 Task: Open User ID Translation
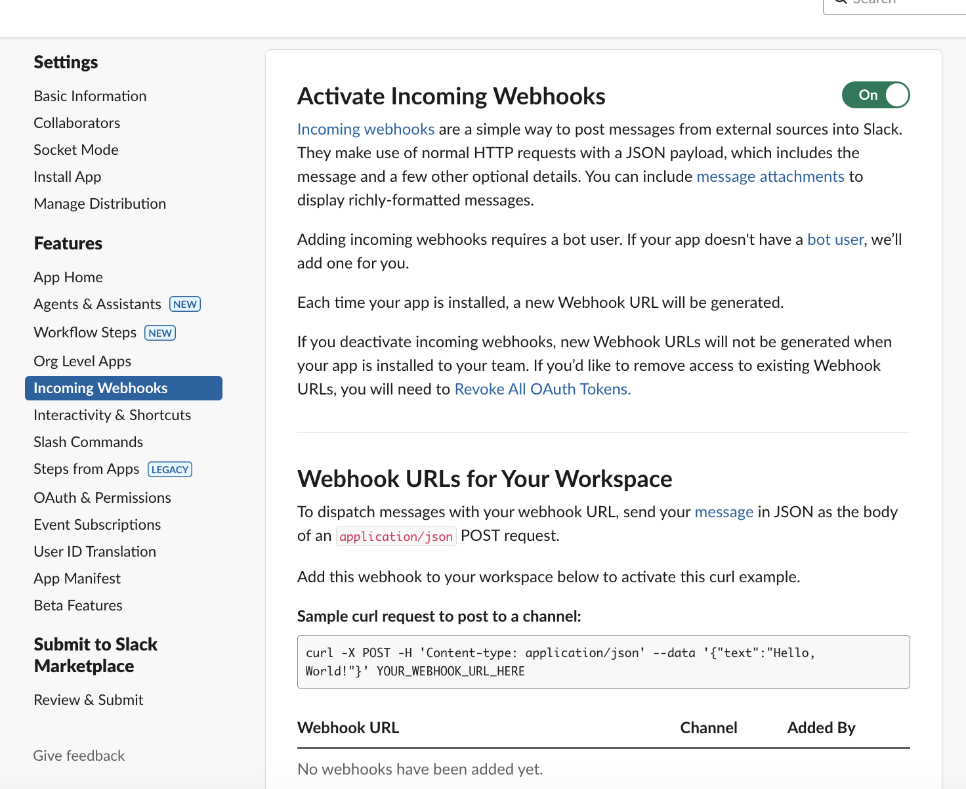(x=95, y=551)
